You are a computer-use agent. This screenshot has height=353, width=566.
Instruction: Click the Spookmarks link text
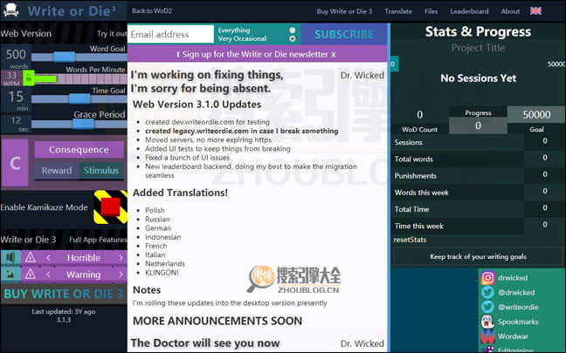(518, 322)
